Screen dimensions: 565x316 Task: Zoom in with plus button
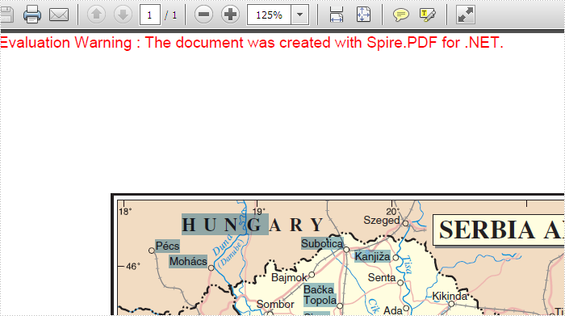[230, 15]
